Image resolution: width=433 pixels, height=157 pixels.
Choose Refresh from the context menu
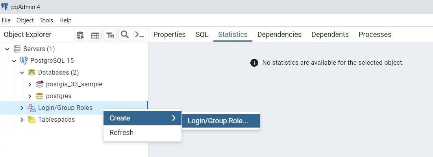pyautogui.click(x=142, y=133)
